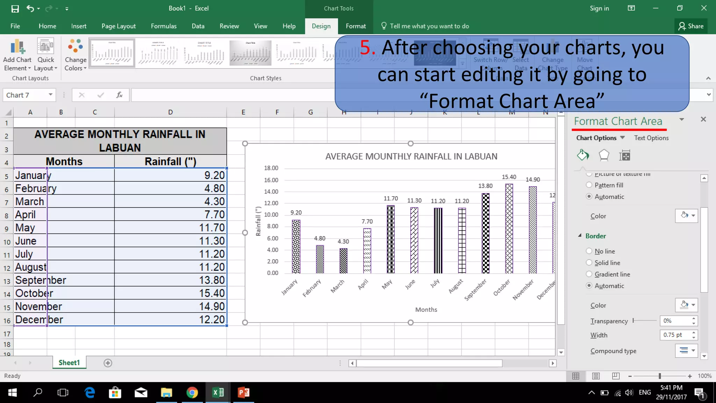This screenshot has height=403, width=716.
Task: Open the Name Box dropdown
Action: (x=51, y=95)
